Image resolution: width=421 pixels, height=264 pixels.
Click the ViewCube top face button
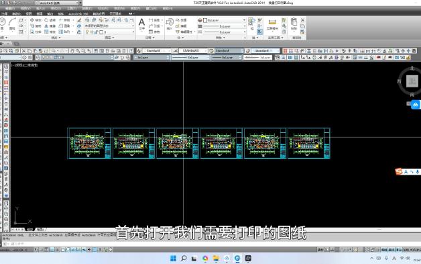coord(412,81)
